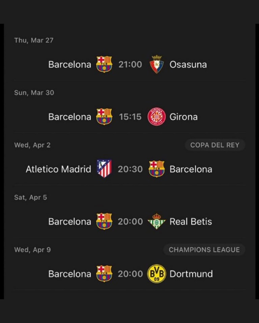This screenshot has height=323, width=259.
Task: Open the 21:00 Barcelona vs Osasuna match
Action: [130, 65]
